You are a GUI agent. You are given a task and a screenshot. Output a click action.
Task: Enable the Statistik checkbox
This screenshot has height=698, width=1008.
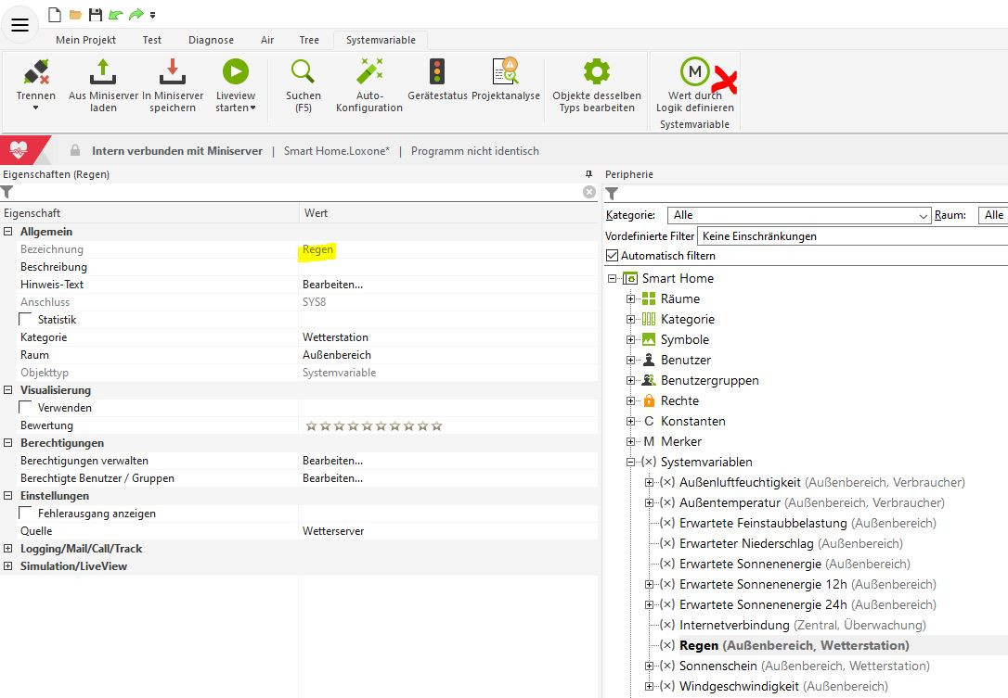tap(26, 320)
